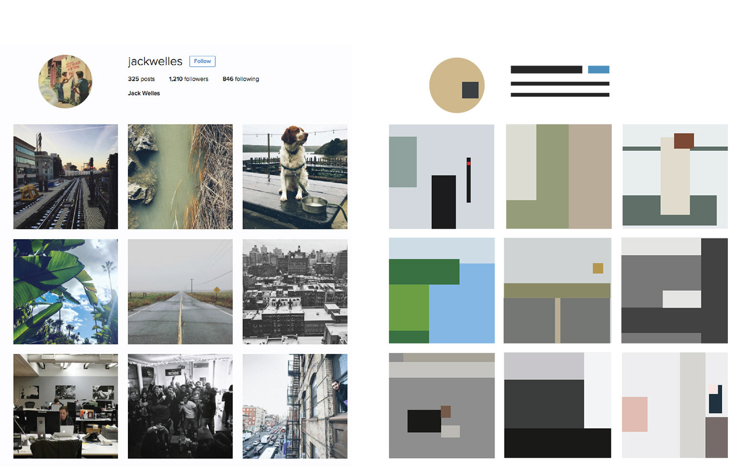742x473 pixels.
Task: Open the train tracks at sunset photo
Action: (66, 177)
